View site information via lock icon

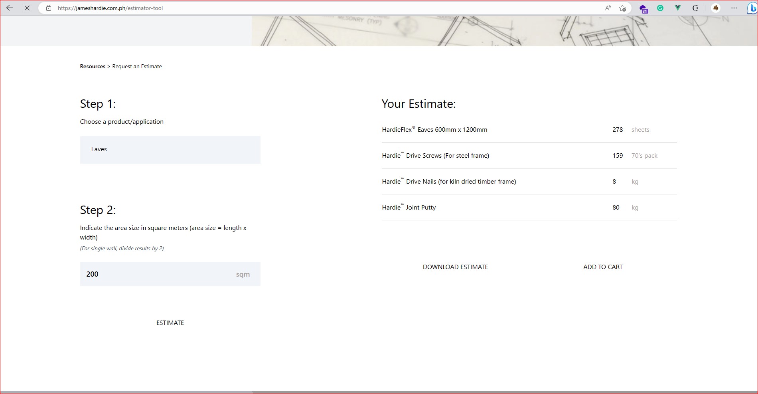(49, 8)
